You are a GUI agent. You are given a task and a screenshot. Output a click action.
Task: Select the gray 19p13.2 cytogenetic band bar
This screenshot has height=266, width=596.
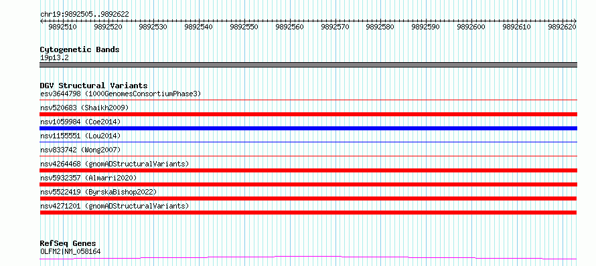coord(308,65)
